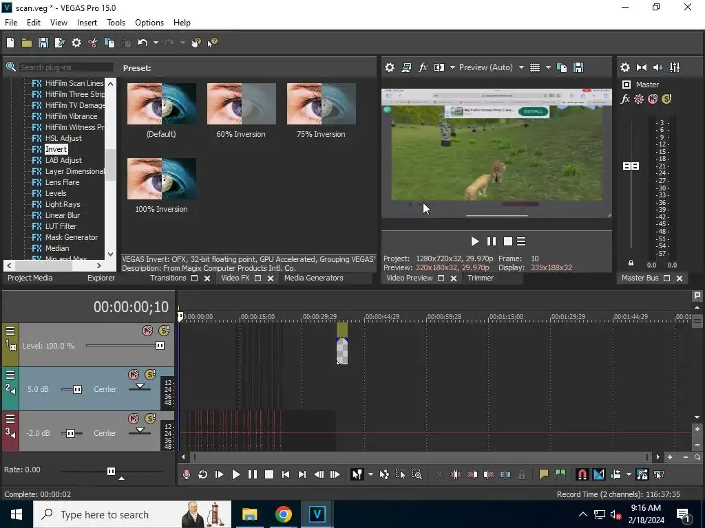The width and height of the screenshot is (705, 528).
Task: Open the File menu
Action: point(11,23)
